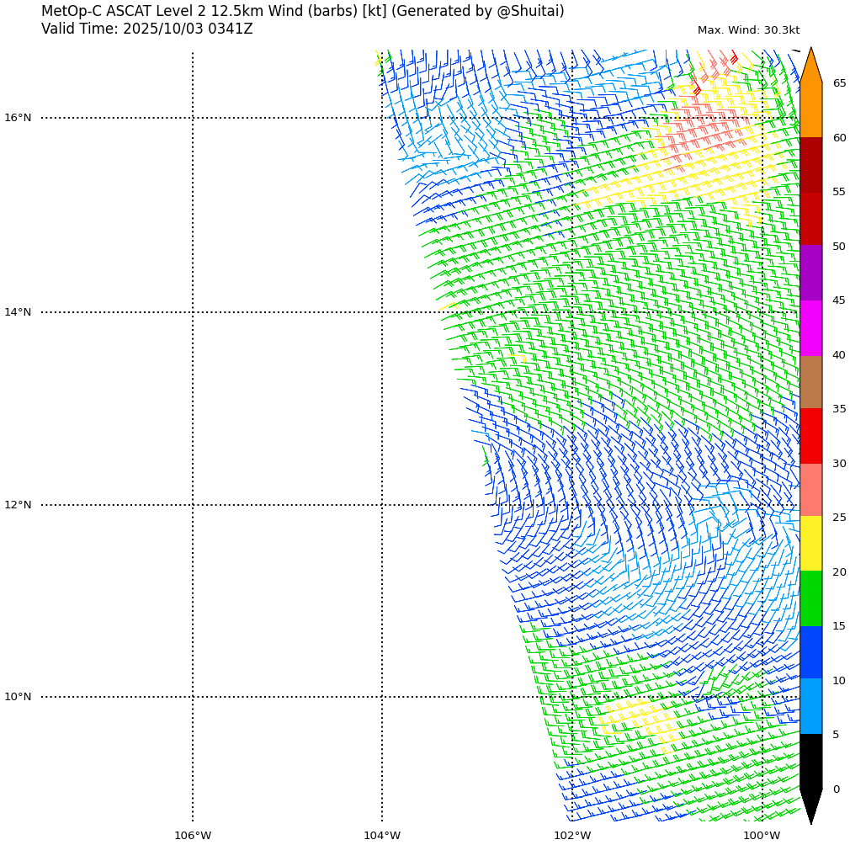Image resolution: width=850 pixels, height=845 pixels.
Task: Click the 100°W longitude axis label
Action: 762,836
